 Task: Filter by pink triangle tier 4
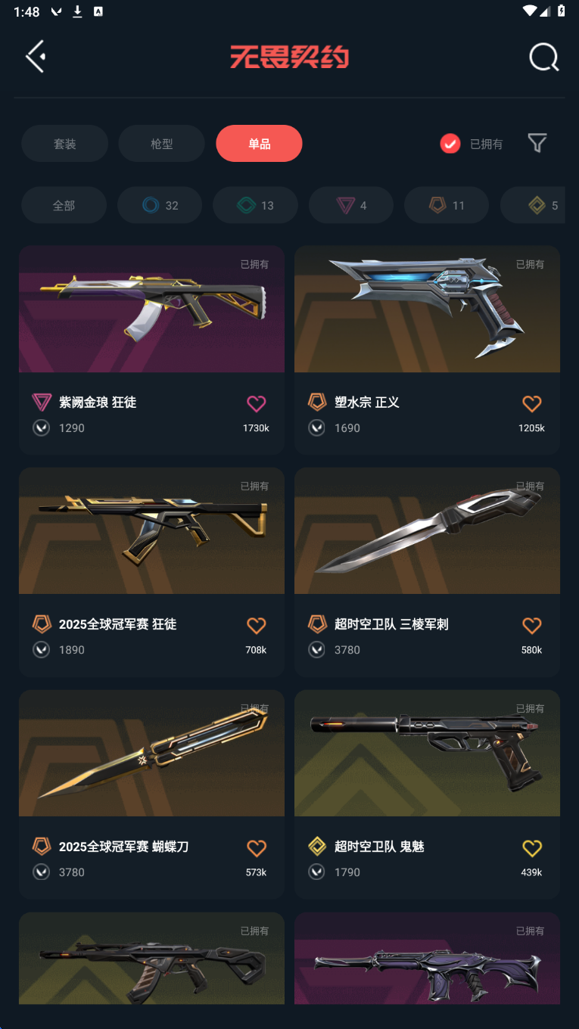(x=351, y=205)
